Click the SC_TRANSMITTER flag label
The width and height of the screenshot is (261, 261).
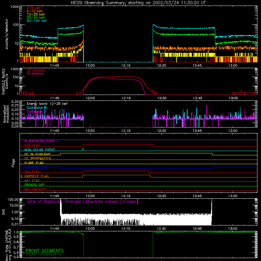click(x=38, y=159)
